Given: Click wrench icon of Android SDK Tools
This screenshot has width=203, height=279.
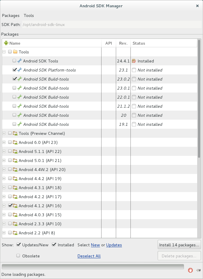Looking at the screenshot, I should click(x=20, y=61).
